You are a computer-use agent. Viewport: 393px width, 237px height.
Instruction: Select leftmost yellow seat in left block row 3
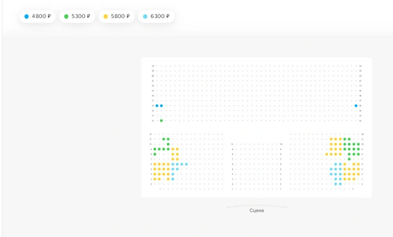[155, 179]
